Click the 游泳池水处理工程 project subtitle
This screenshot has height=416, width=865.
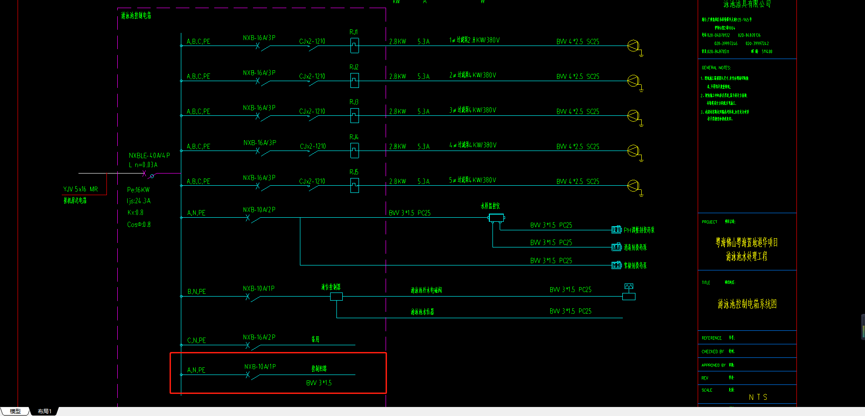(747, 256)
